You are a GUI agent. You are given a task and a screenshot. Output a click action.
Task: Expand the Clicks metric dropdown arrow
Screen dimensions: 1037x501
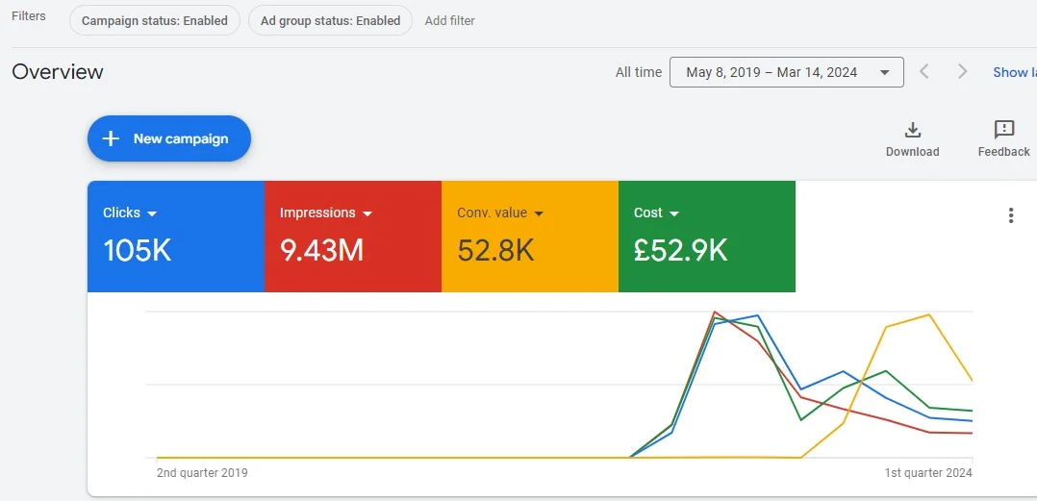tap(152, 213)
